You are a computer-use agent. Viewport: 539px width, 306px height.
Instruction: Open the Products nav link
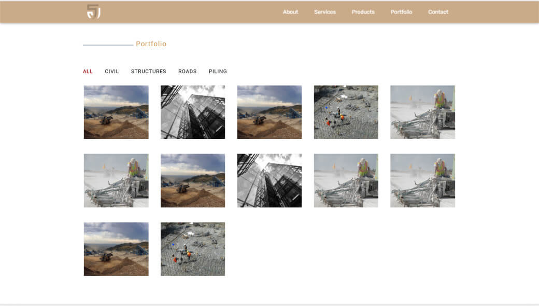coord(363,12)
